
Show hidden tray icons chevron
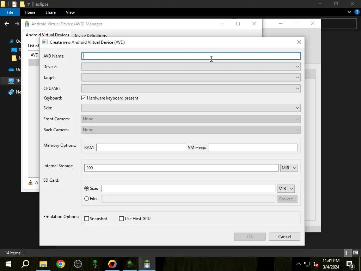click(x=298, y=264)
